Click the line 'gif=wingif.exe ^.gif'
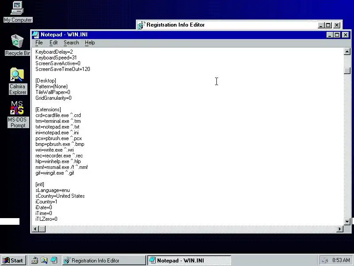 (55, 173)
